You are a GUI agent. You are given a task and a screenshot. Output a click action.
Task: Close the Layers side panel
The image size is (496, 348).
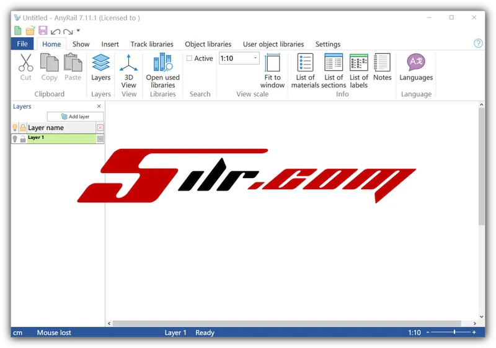pyautogui.click(x=99, y=106)
